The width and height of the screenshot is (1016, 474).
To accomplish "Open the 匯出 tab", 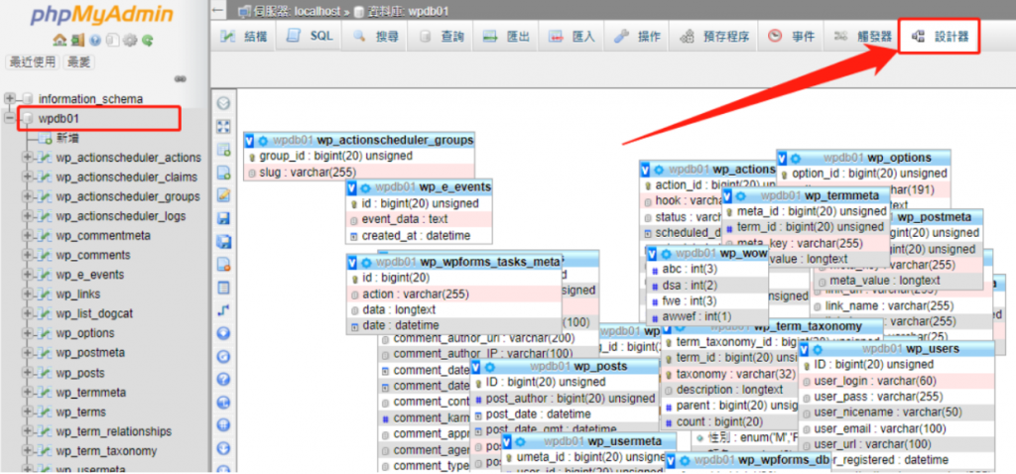I will point(506,37).
